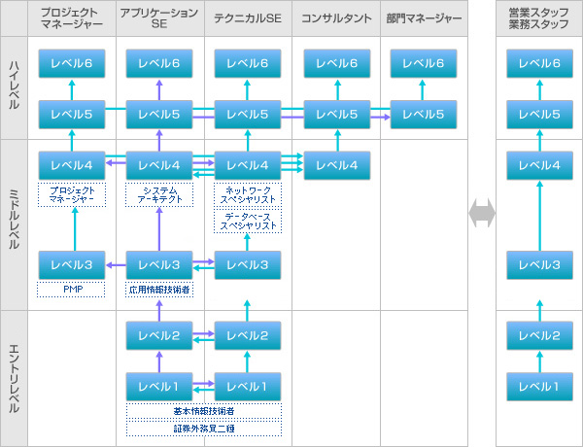Click the gray double-headed arrow between the charts
The width and height of the screenshot is (583, 447).
pyautogui.click(x=482, y=213)
